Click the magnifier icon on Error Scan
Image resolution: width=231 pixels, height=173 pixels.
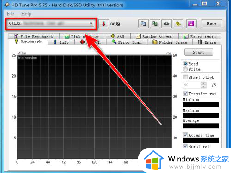tap(114, 42)
